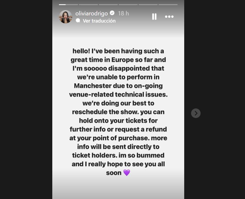Go to the next story arrow
Image resolution: width=245 pixels, height=199 pixels.
tap(196, 113)
